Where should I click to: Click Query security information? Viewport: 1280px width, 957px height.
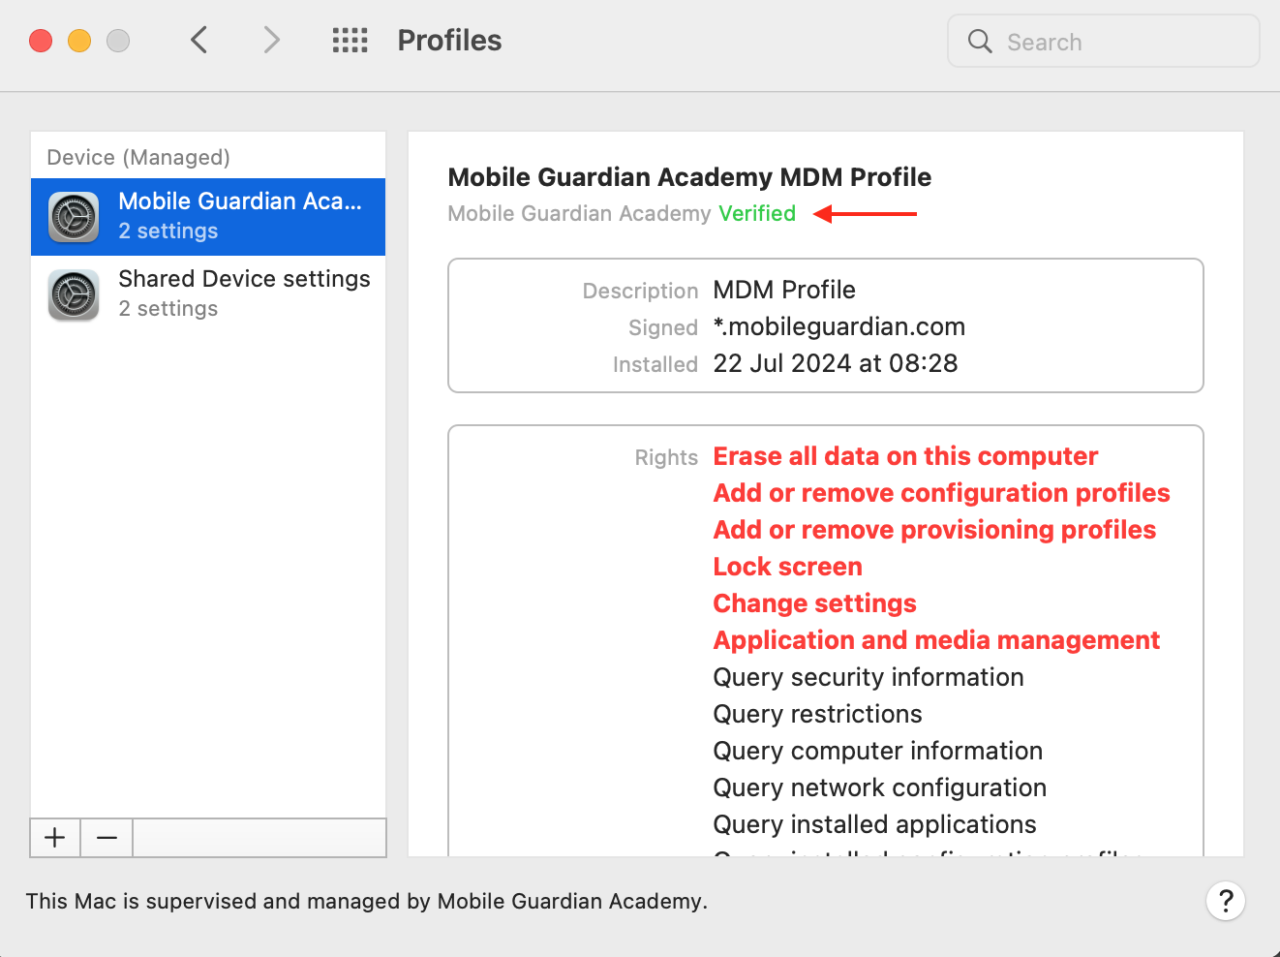(869, 677)
